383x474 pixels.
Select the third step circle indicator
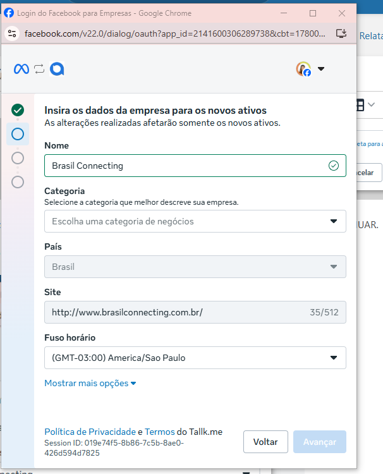[18, 158]
